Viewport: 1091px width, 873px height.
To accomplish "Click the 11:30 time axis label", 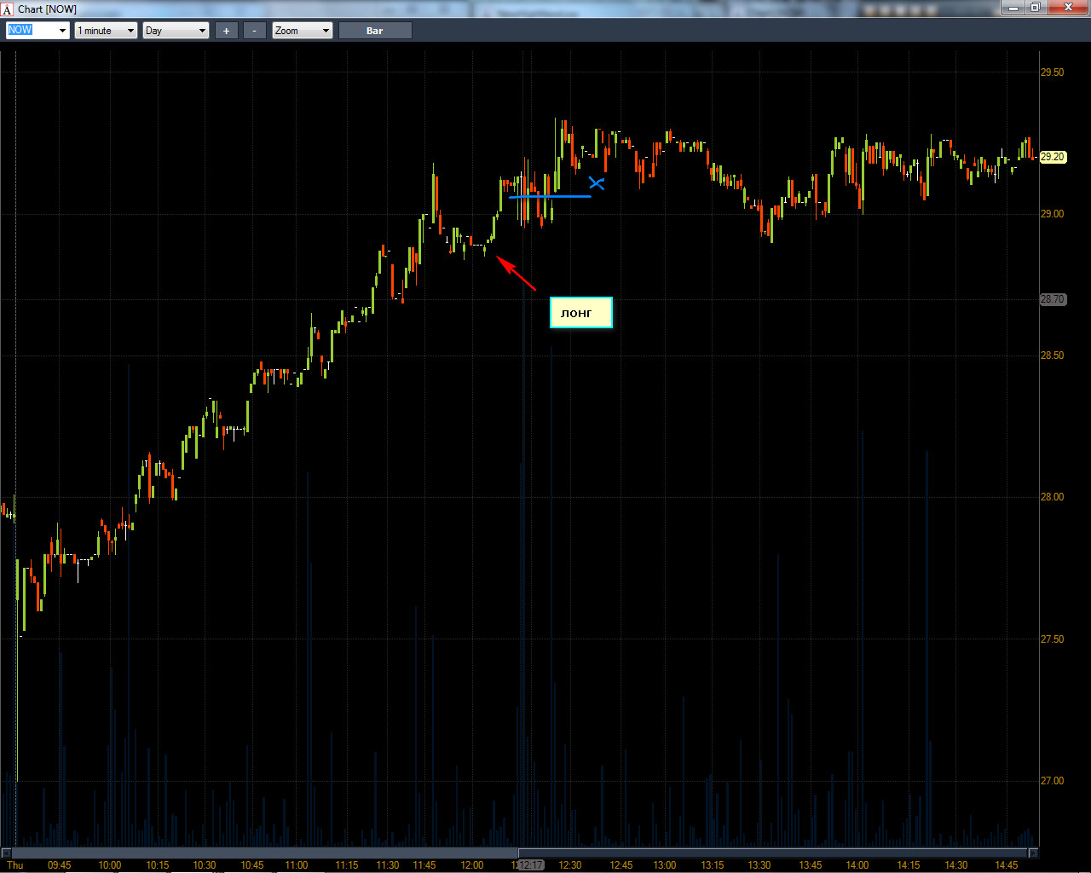I will point(388,865).
